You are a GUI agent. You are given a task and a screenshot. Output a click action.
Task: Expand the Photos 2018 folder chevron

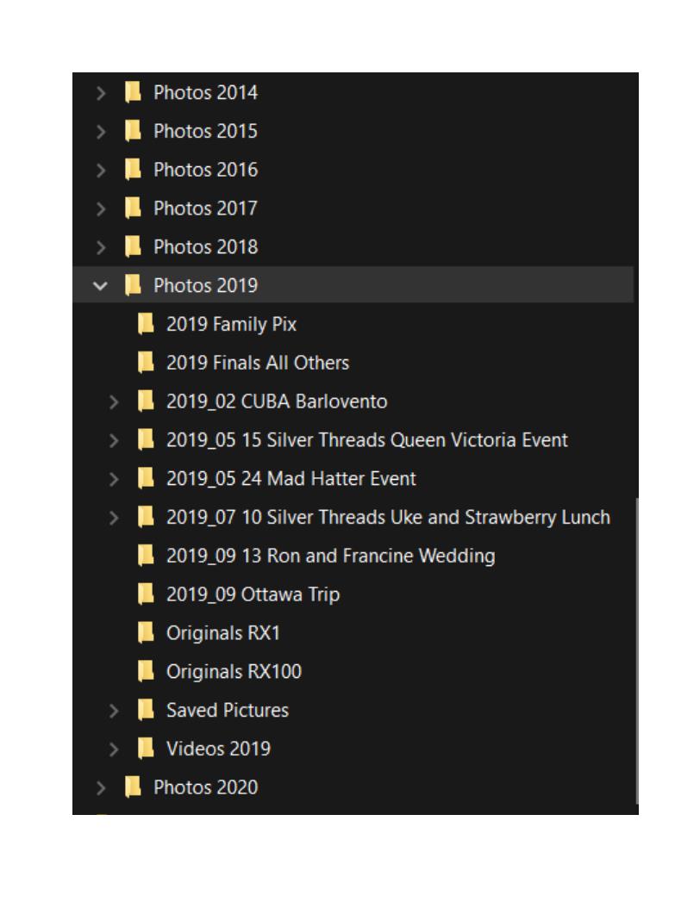point(103,247)
